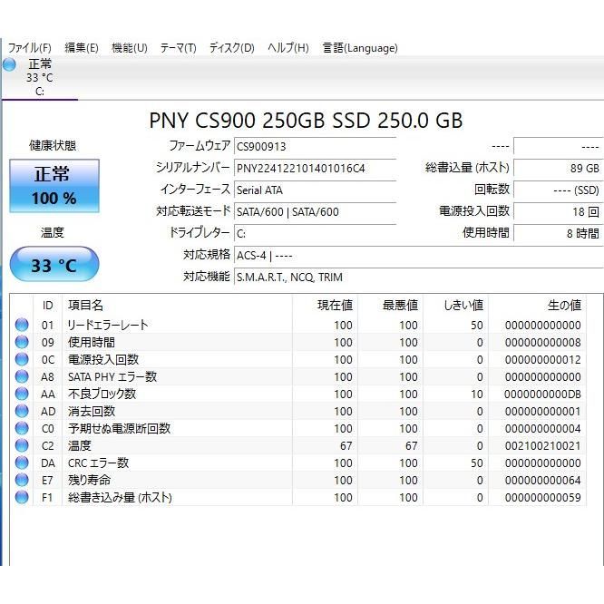Click status orb for A8 SATA PHY エラー数
The width and height of the screenshot is (604, 604).
pos(22,376)
